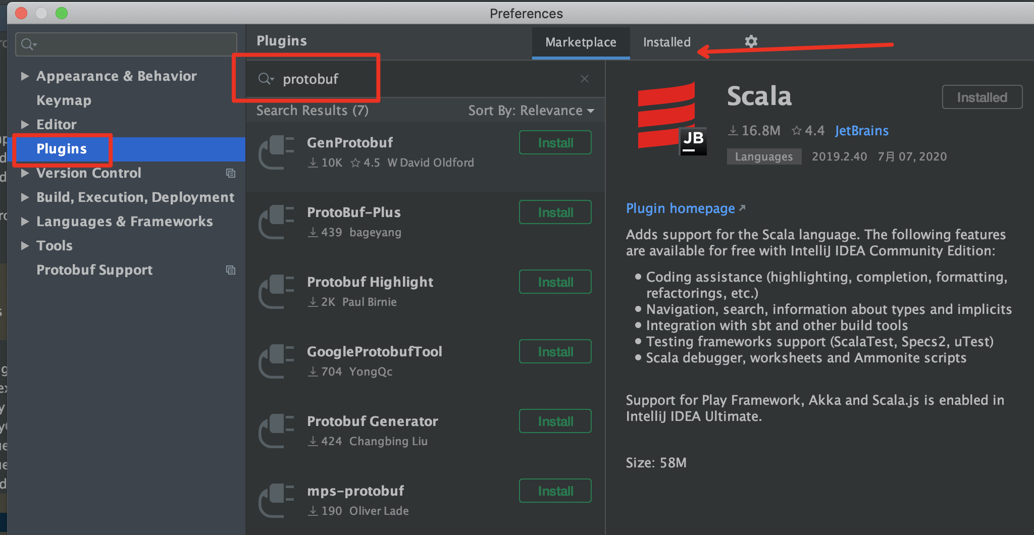Focus the preferences search field
This screenshot has height=535, width=1034.
(x=126, y=44)
